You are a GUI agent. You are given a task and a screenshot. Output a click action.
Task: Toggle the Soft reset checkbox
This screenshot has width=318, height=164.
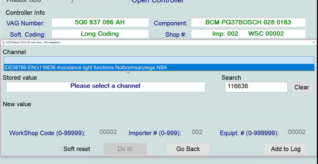pyautogui.click(x=60, y=149)
